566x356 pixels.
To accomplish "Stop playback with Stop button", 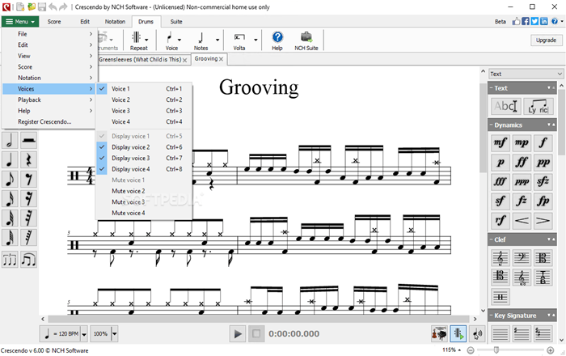I will [x=256, y=334].
